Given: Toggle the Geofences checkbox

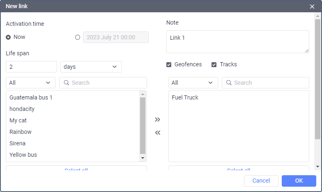Looking at the screenshot, I should pyautogui.click(x=169, y=65).
